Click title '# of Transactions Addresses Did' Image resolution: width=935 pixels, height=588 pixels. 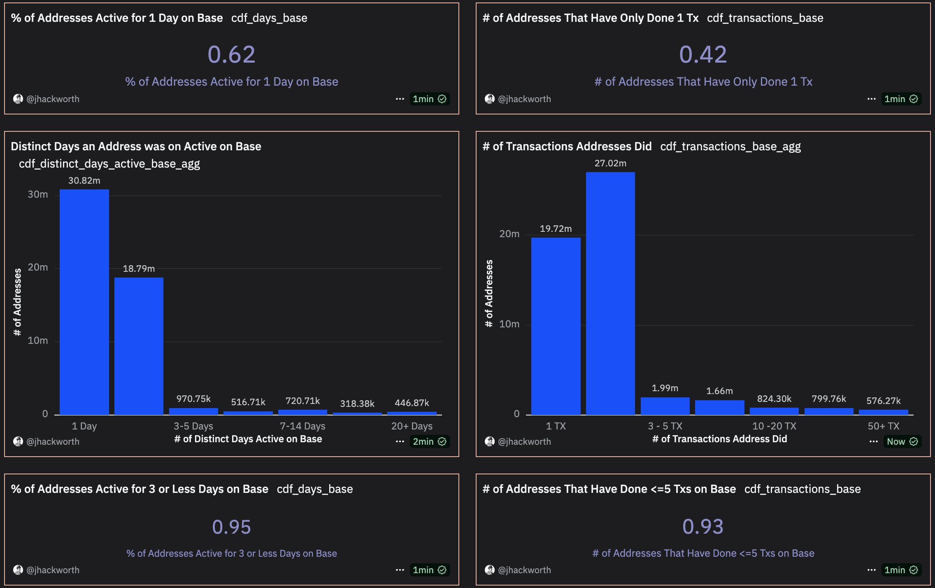(567, 147)
